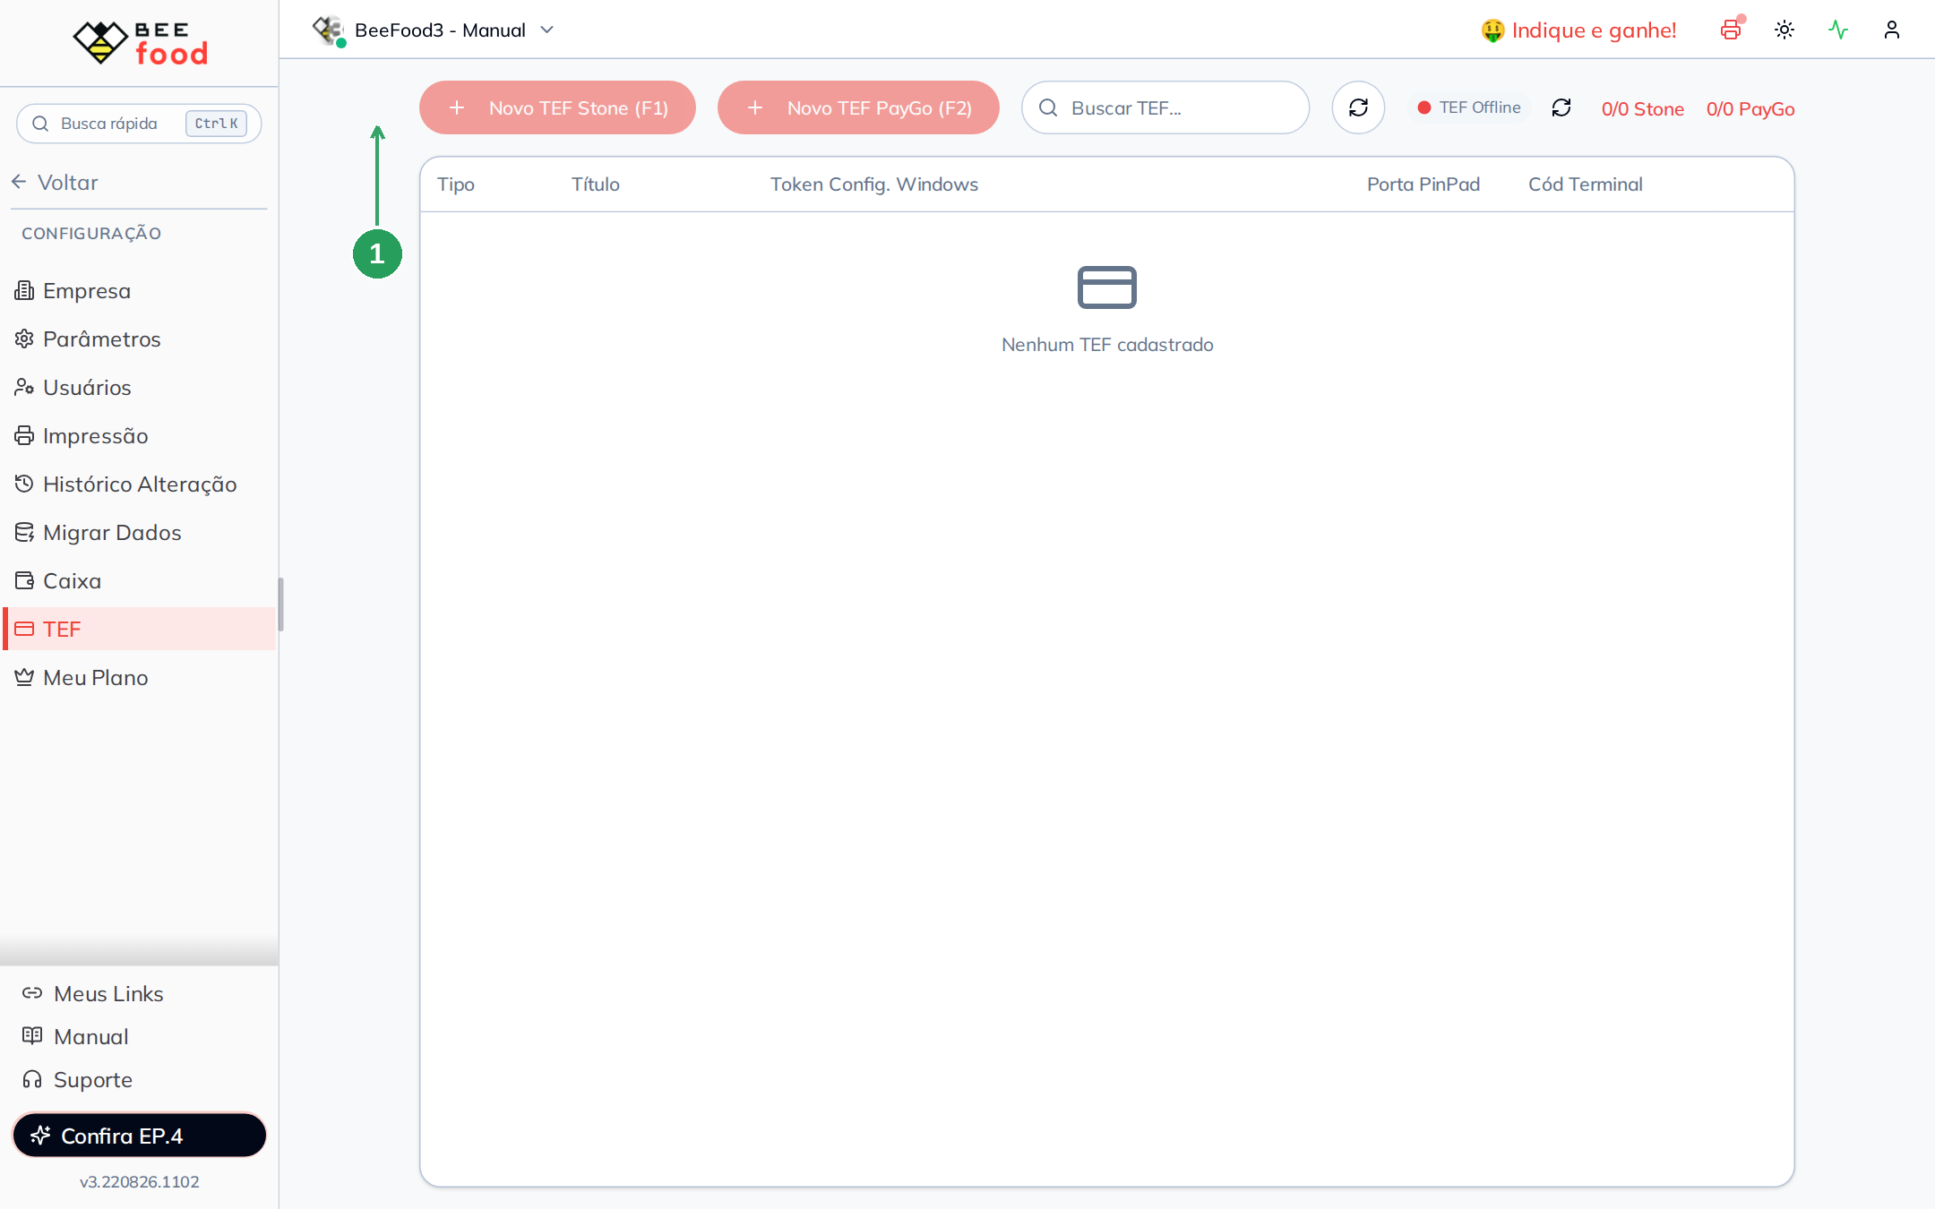1935x1209 pixels.
Task: Click the sidebar collapse handle
Action: tap(280, 604)
